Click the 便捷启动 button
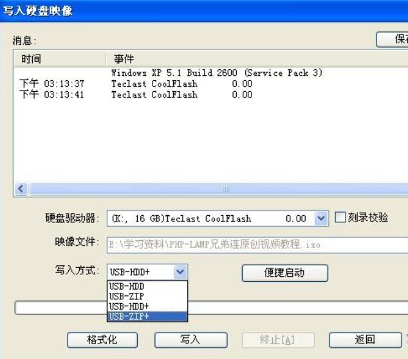Screen dimensions: 408x359 285,273
